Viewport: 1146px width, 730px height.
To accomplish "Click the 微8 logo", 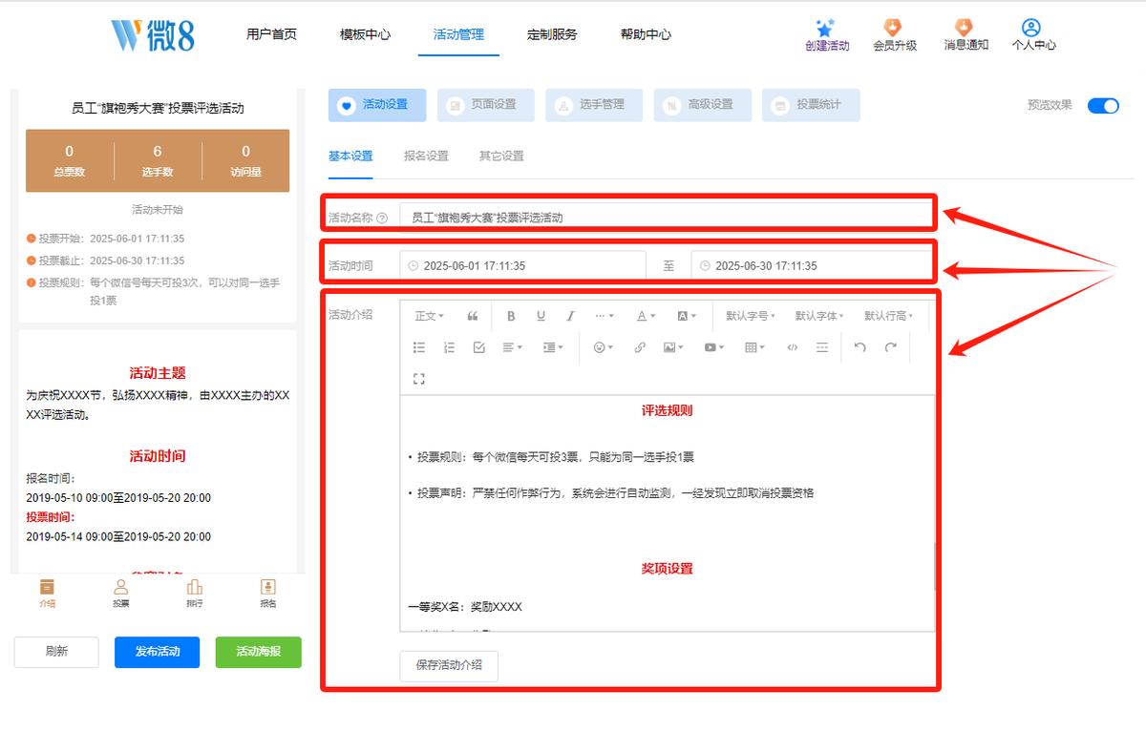I will click(153, 34).
